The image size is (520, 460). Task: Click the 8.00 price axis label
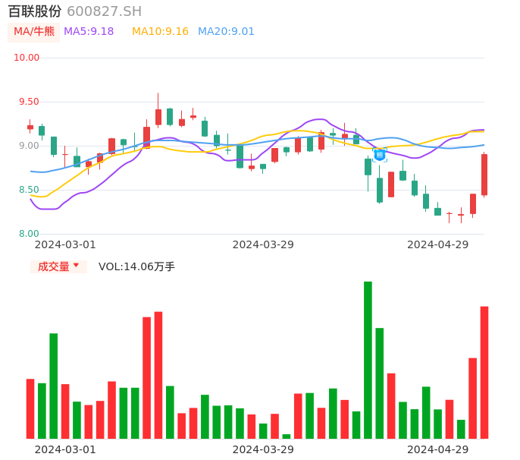coord(29,234)
